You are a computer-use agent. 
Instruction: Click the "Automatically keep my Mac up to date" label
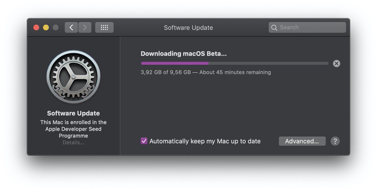pyautogui.click(x=205, y=141)
